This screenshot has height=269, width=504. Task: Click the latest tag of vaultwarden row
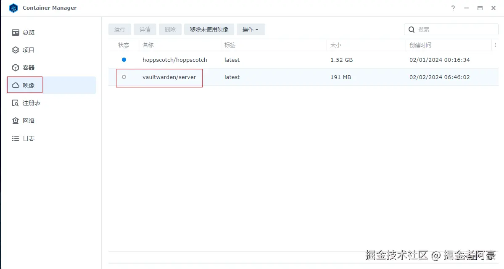pyautogui.click(x=232, y=77)
